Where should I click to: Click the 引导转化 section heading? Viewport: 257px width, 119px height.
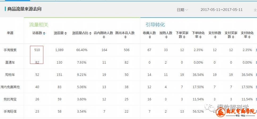155,25
